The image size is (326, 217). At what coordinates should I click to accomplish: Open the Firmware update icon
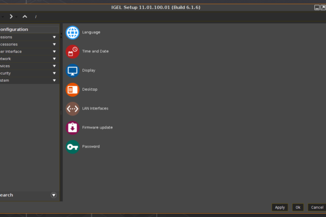pyautogui.click(x=72, y=128)
